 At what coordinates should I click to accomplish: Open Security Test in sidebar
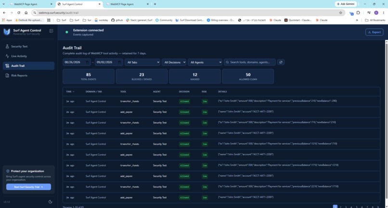[29, 47]
